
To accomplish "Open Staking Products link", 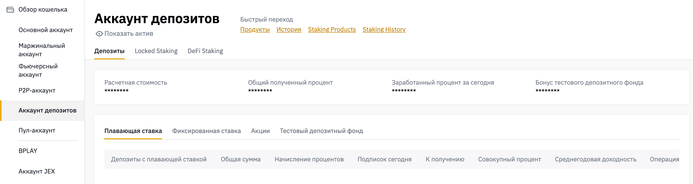I will pos(332,29).
